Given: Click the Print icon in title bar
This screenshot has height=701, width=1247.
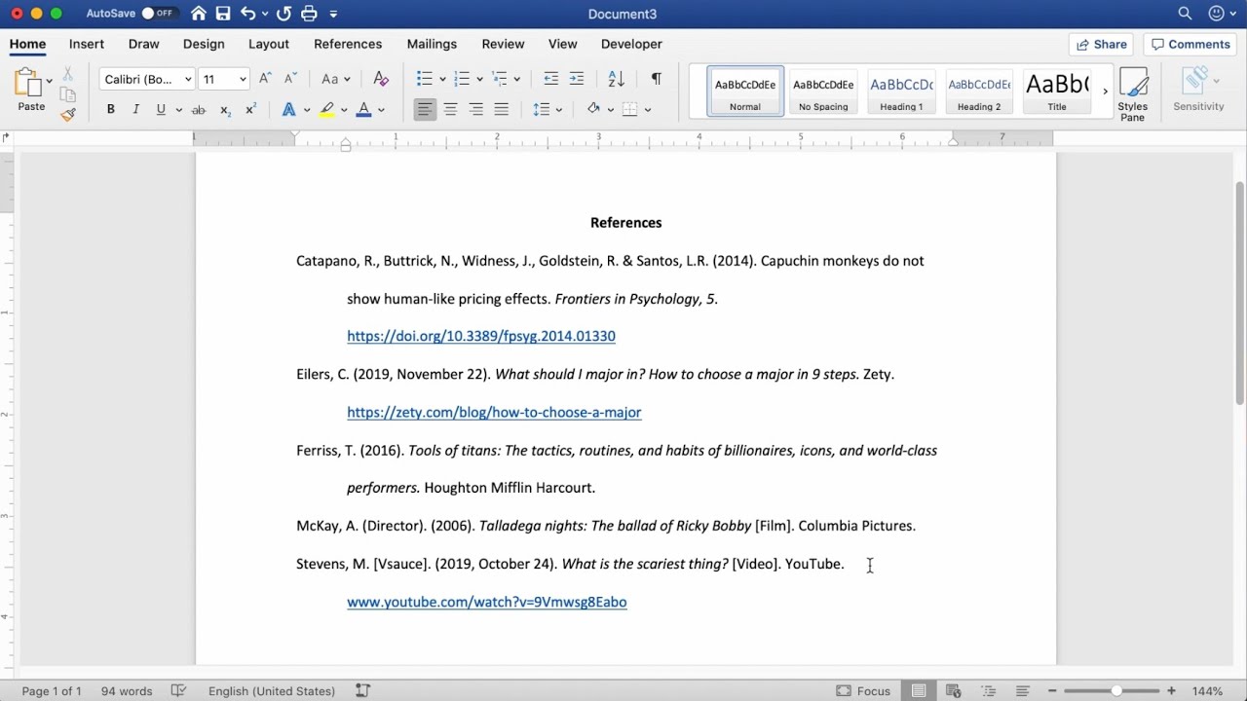Looking at the screenshot, I should [309, 14].
